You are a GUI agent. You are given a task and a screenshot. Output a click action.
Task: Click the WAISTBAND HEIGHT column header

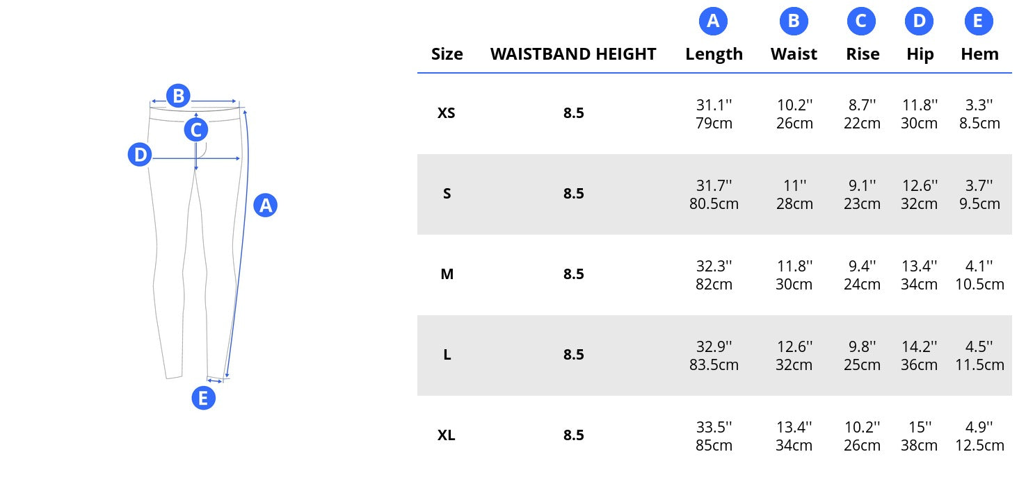pos(573,54)
